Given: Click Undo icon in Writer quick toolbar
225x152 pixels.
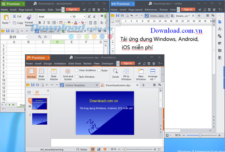Looking at the screenshot, I should [x=132, y=15].
